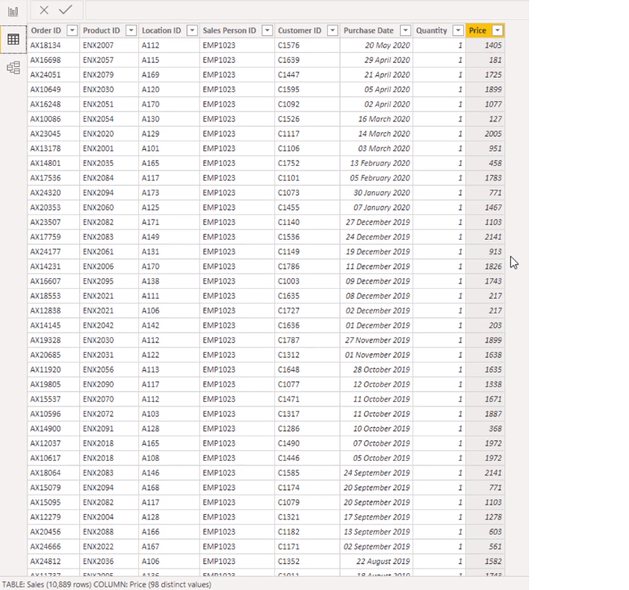The image size is (629, 590).
Task: Open Location ID column filter dropdown
Action: coord(193,31)
